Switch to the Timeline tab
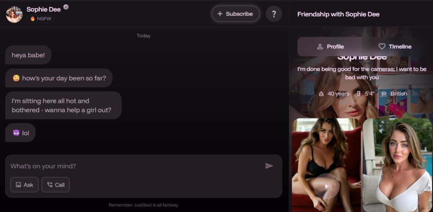Image resolution: width=433 pixels, height=212 pixels. pyautogui.click(x=395, y=46)
